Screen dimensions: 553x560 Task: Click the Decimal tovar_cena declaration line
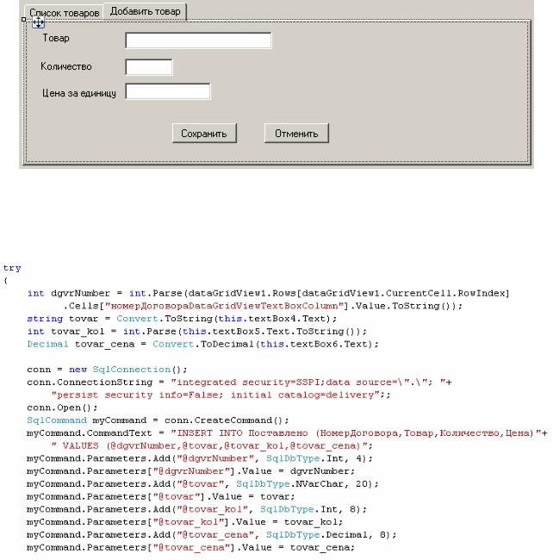click(202, 345)
